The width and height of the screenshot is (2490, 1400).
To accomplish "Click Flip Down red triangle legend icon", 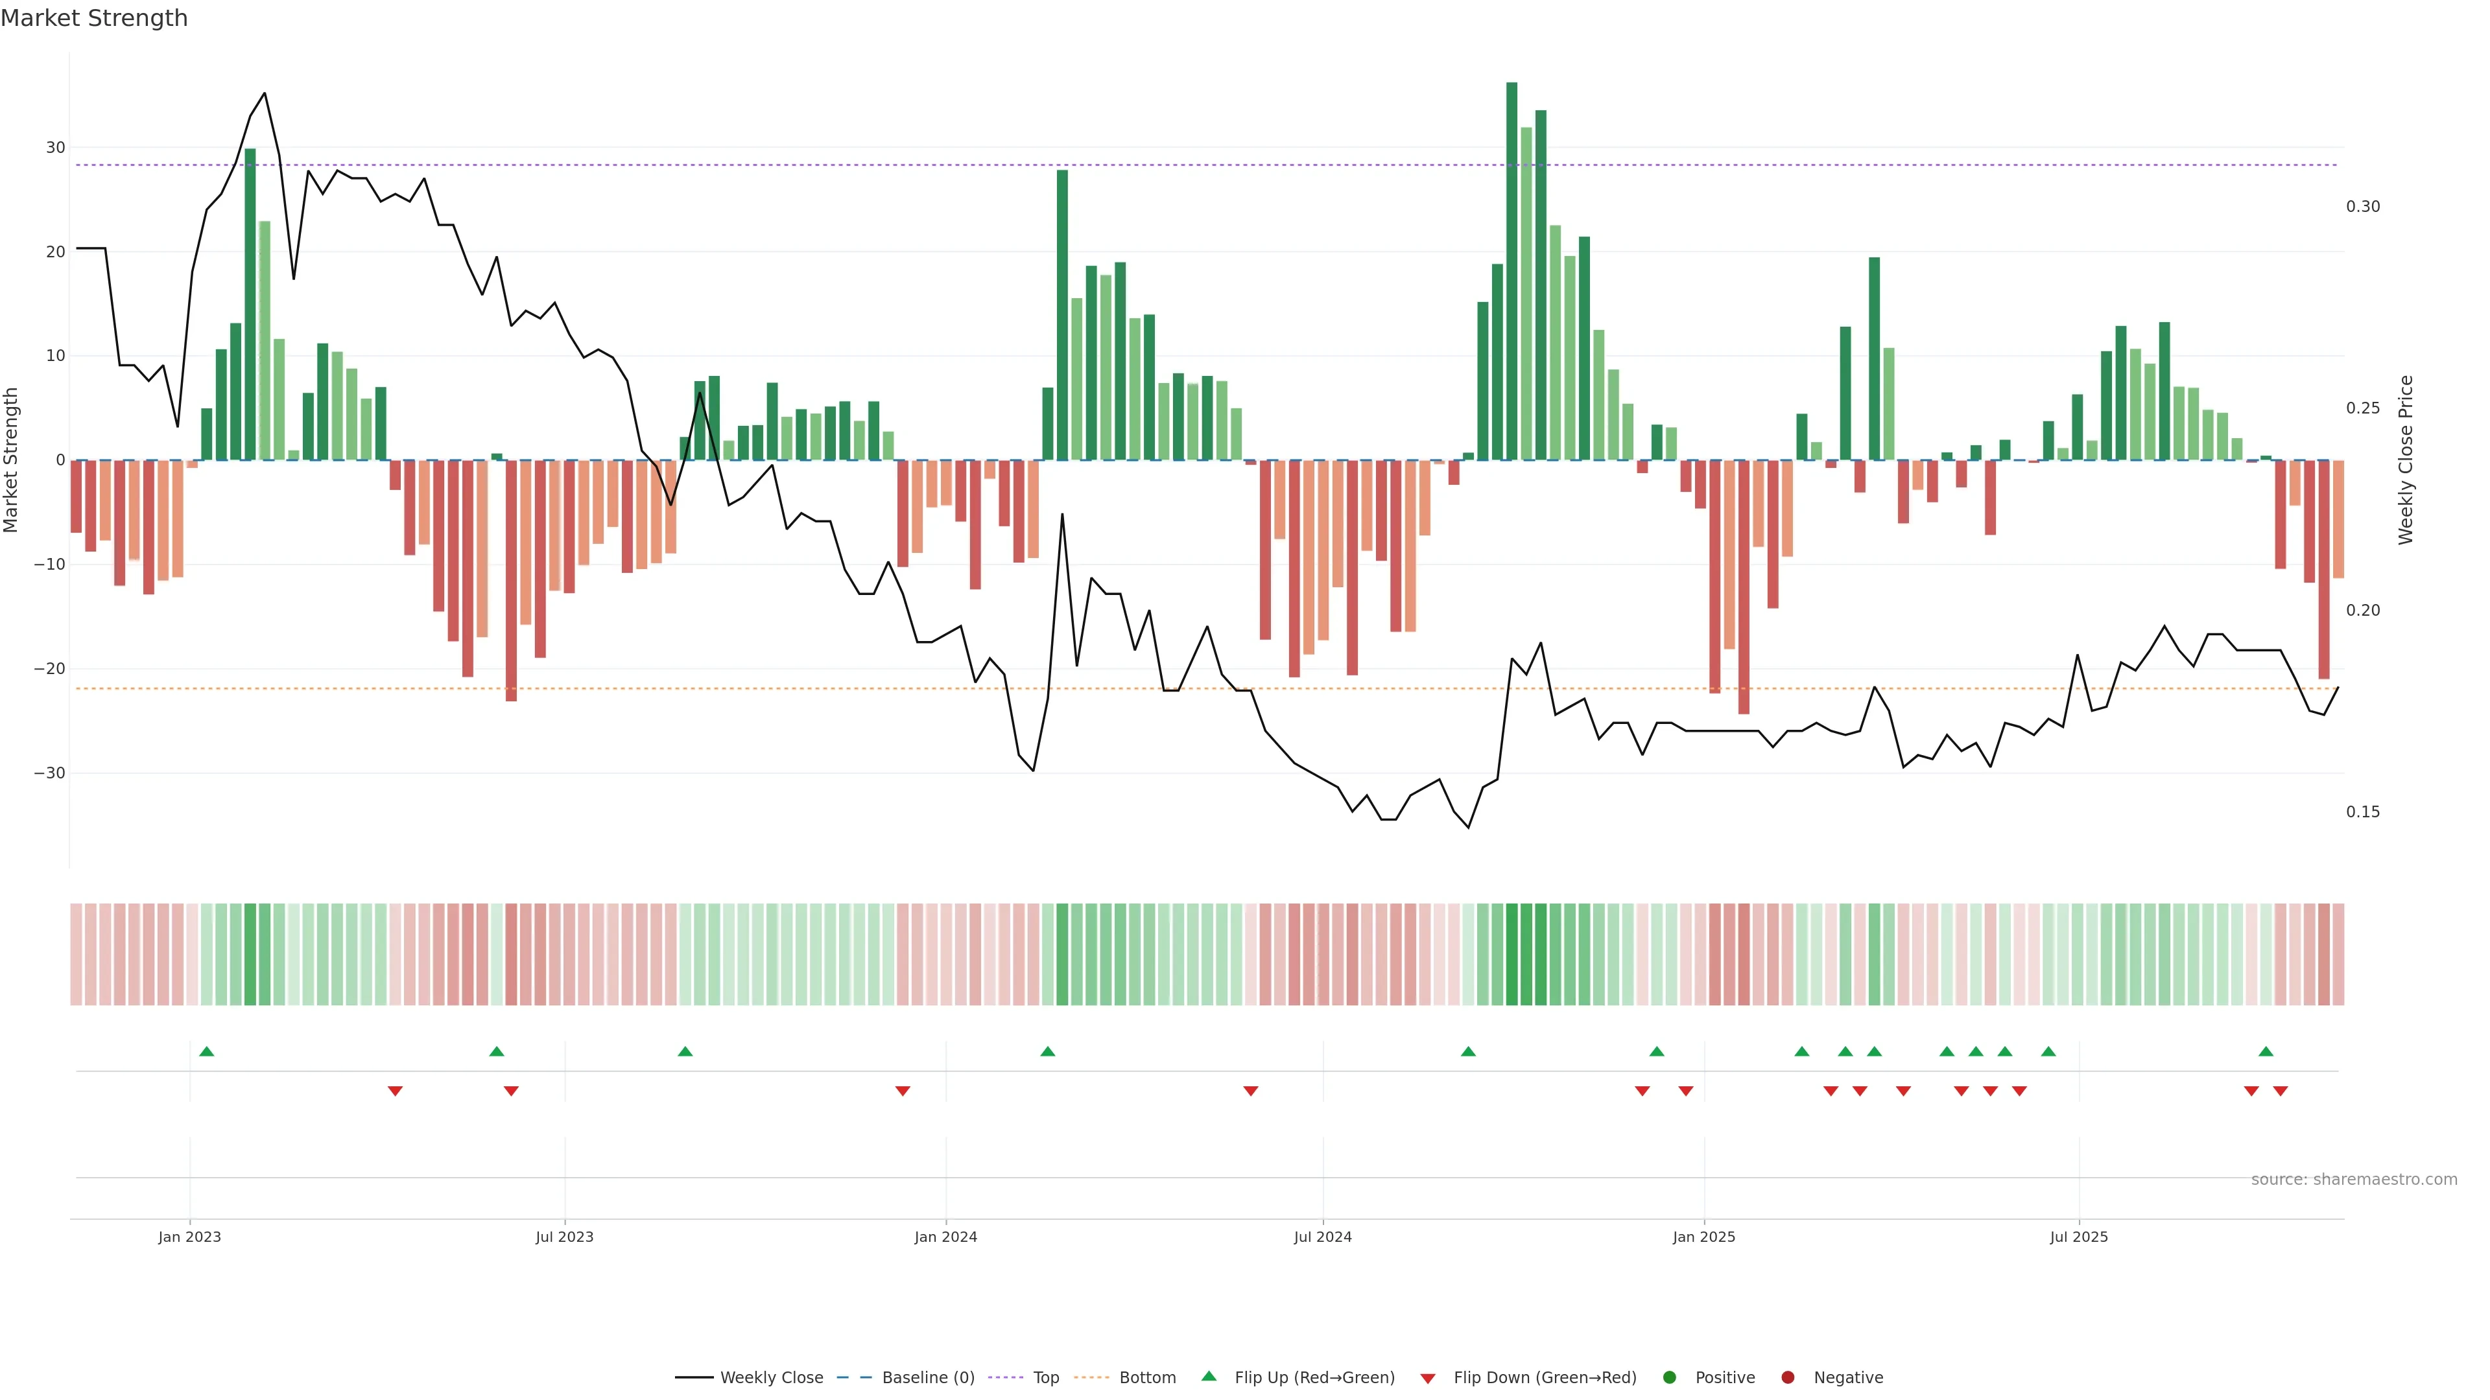I will pos(1428,1379).
